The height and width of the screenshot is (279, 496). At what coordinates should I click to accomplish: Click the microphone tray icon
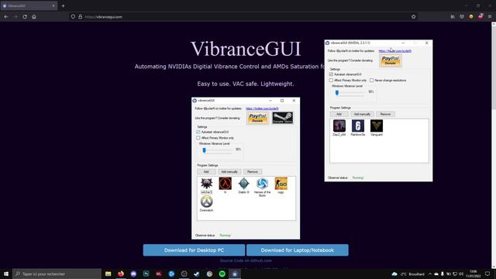(443, 274)
